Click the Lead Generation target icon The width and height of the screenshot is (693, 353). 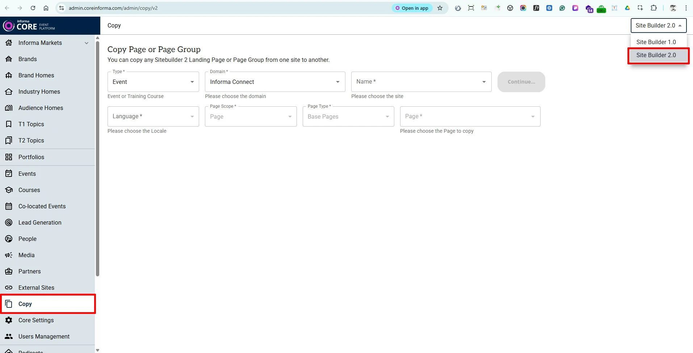pos(9,222)
